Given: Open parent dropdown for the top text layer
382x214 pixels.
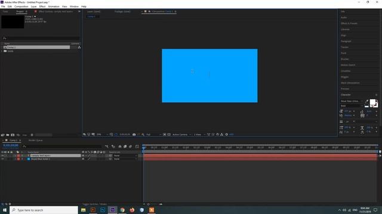Looking at the screenshot, I should [x=125, y=156].
